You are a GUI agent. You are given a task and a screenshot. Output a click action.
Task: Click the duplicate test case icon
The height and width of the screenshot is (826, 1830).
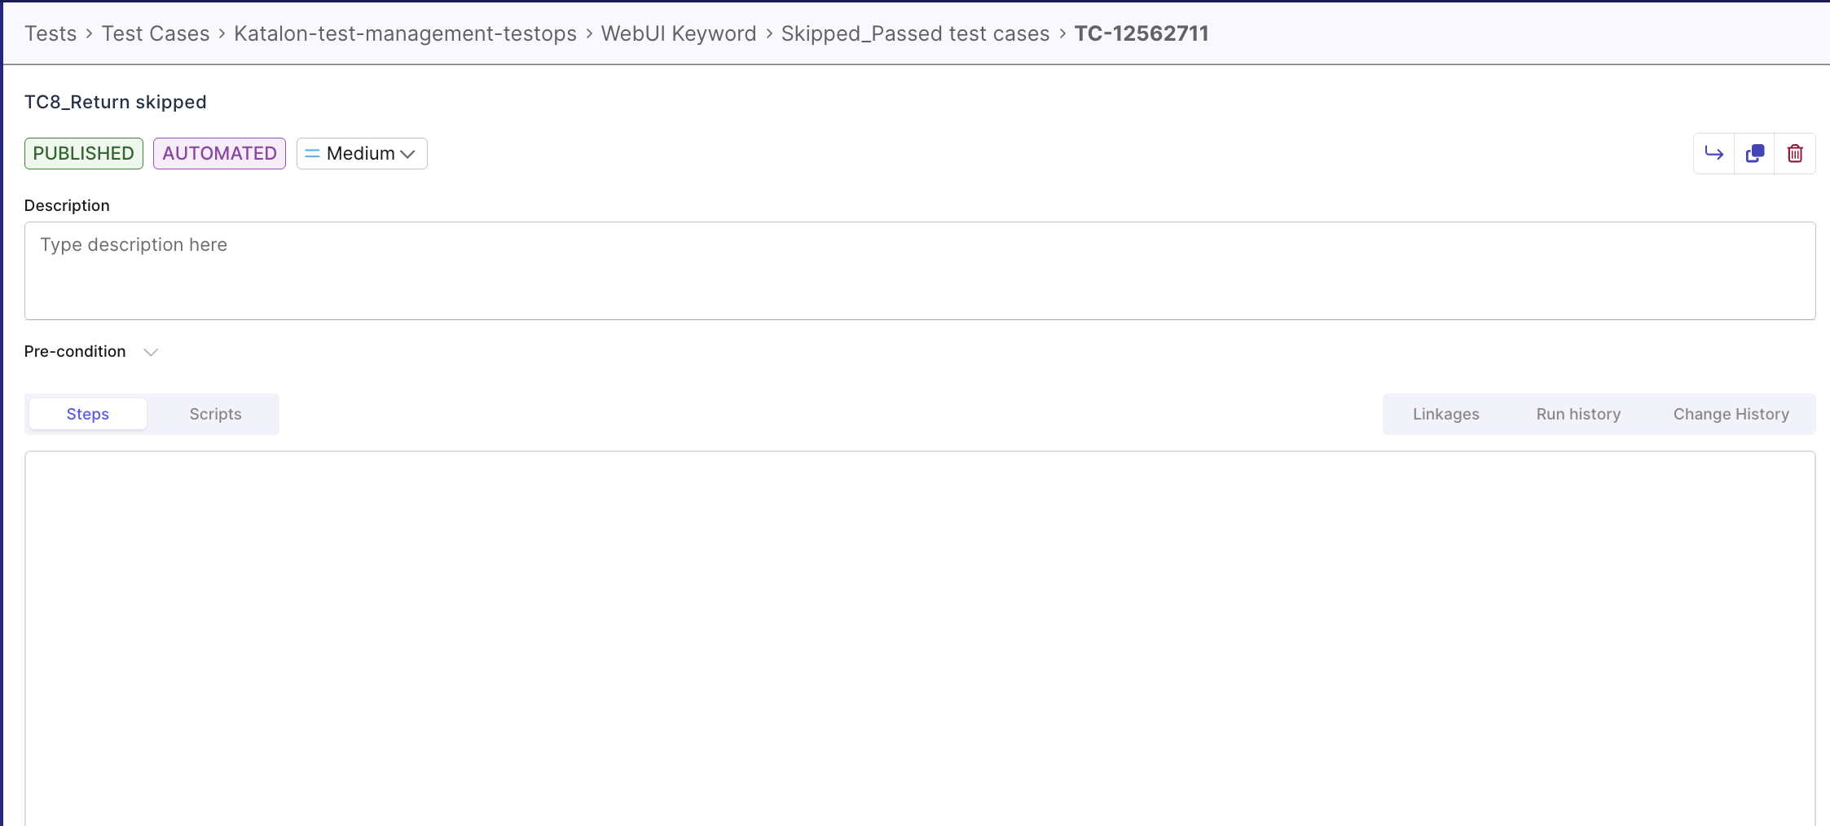(1755, 153)
